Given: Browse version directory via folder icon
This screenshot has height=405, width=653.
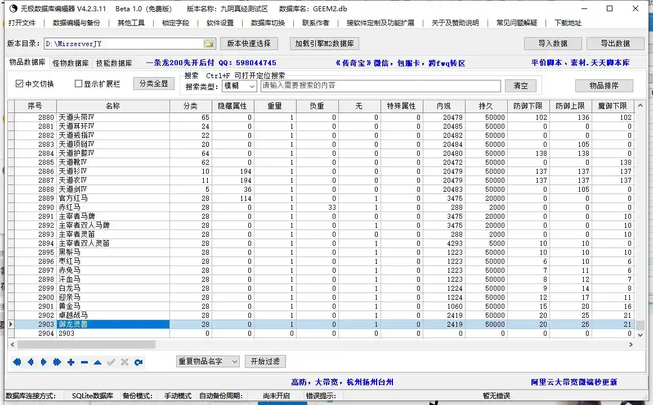Looking at the screenshot, I should pyautogui.click(x=209, y=44).
